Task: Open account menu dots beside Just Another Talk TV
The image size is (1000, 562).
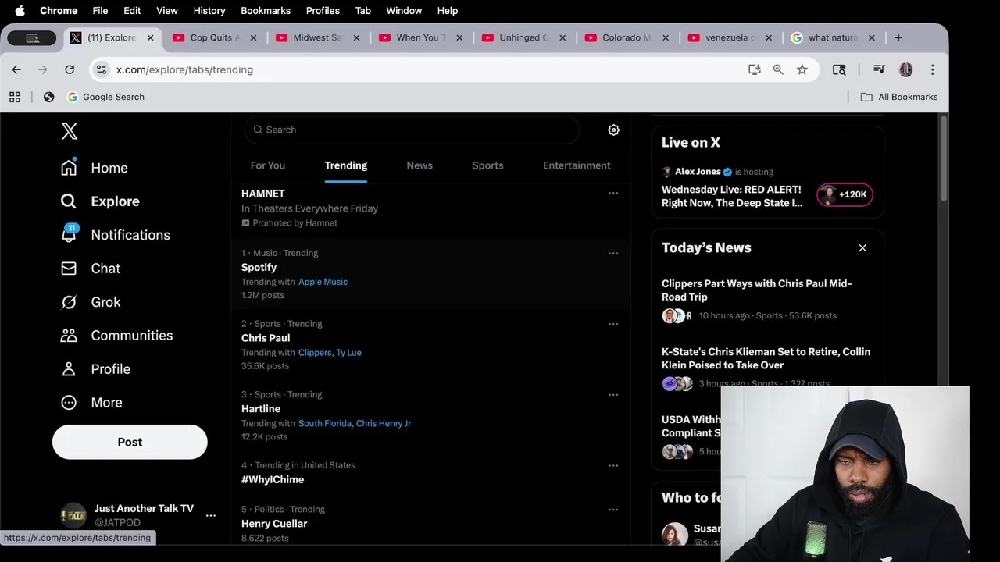Action: [211, 515]
